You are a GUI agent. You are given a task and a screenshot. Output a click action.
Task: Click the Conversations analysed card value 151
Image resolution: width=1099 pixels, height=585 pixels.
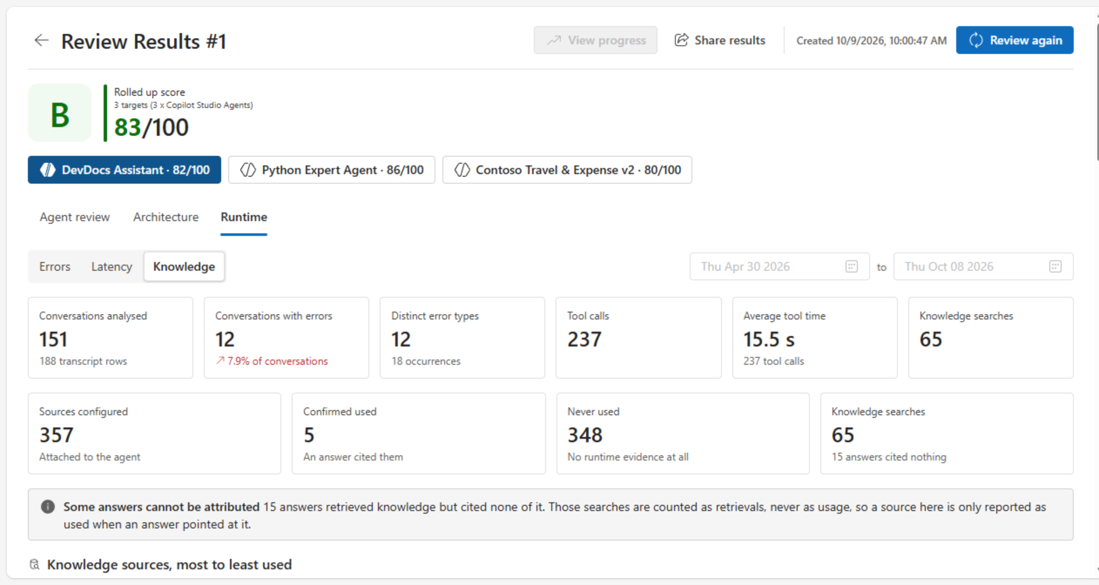[x=53, y=339]
